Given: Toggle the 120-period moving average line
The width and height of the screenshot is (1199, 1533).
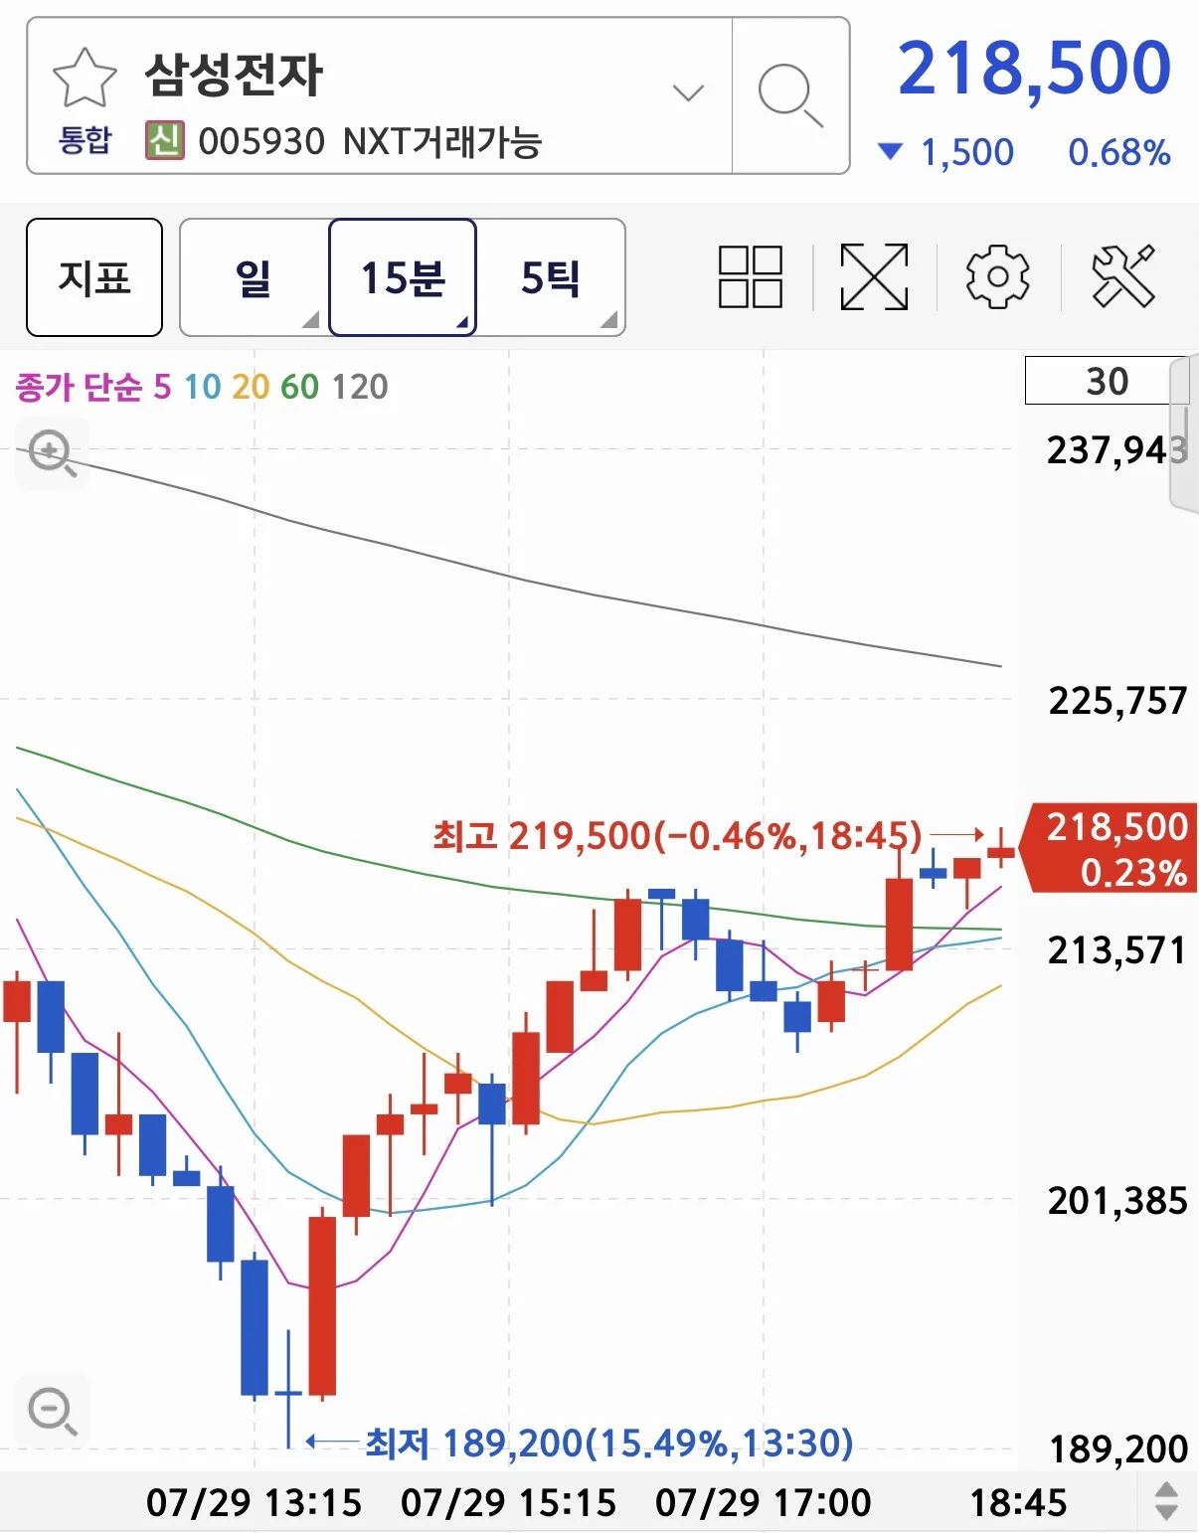Looking at the screenshot, I should pyautogui.click(x=359, y=387).
